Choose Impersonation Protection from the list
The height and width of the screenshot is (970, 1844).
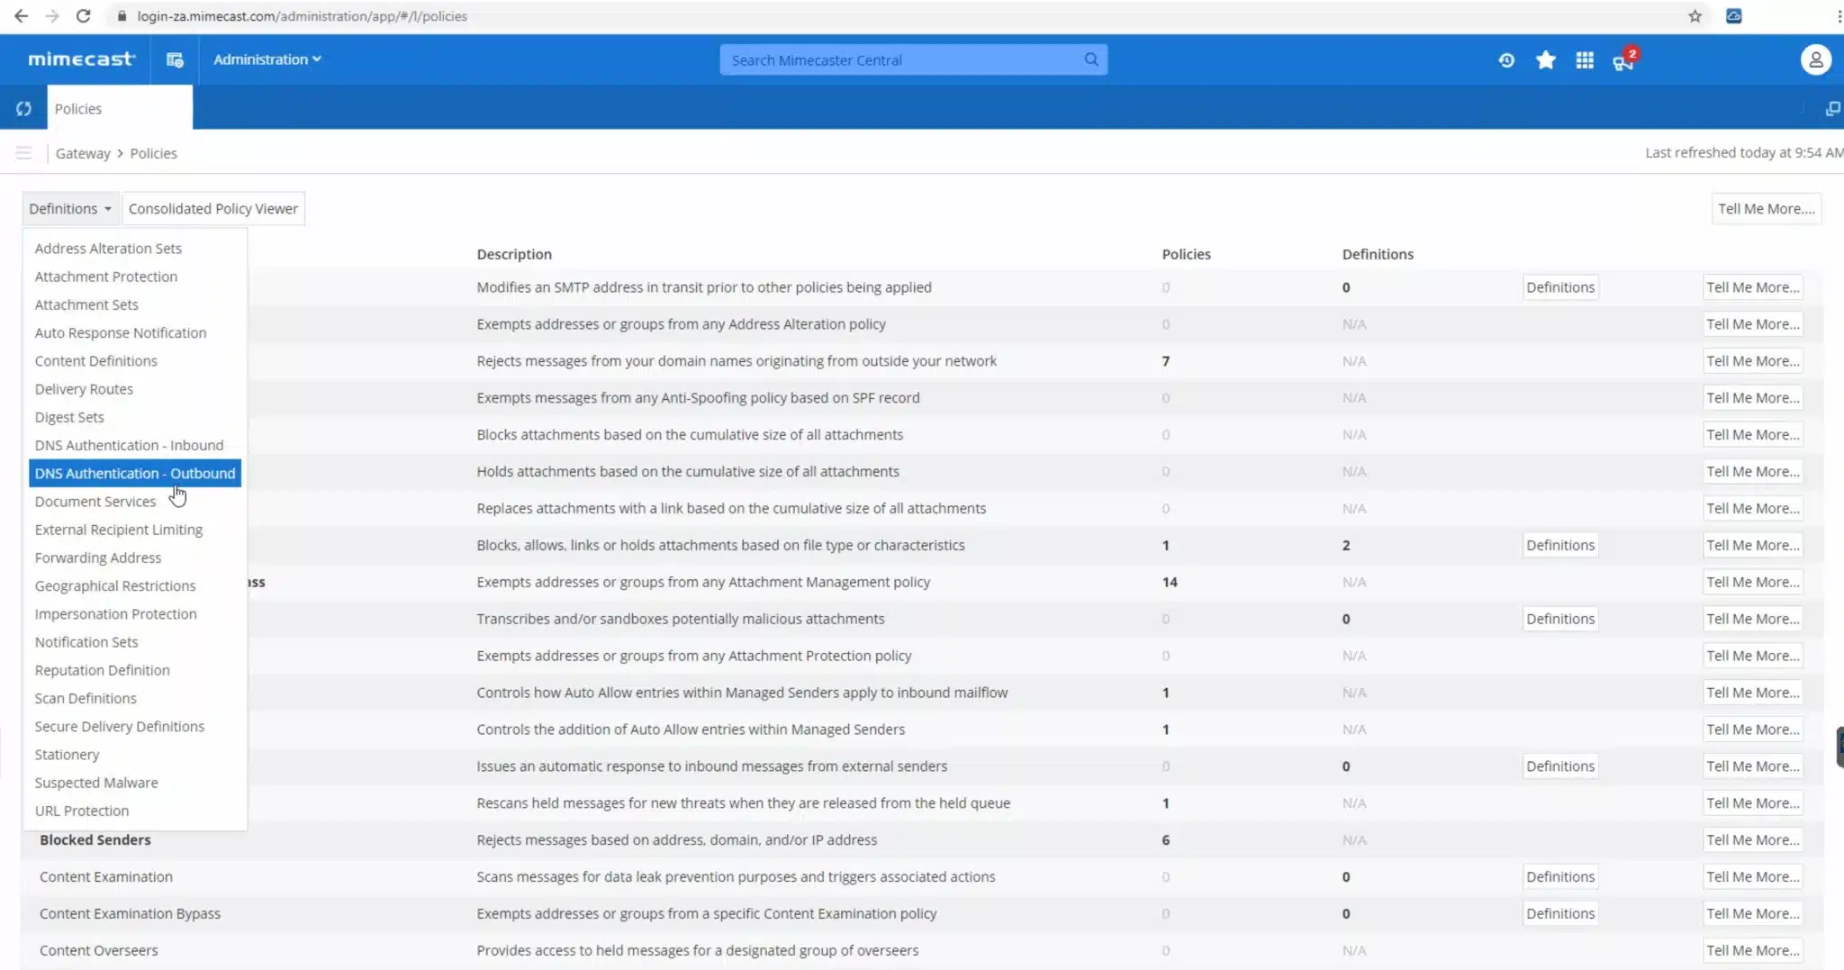[115, 614]
